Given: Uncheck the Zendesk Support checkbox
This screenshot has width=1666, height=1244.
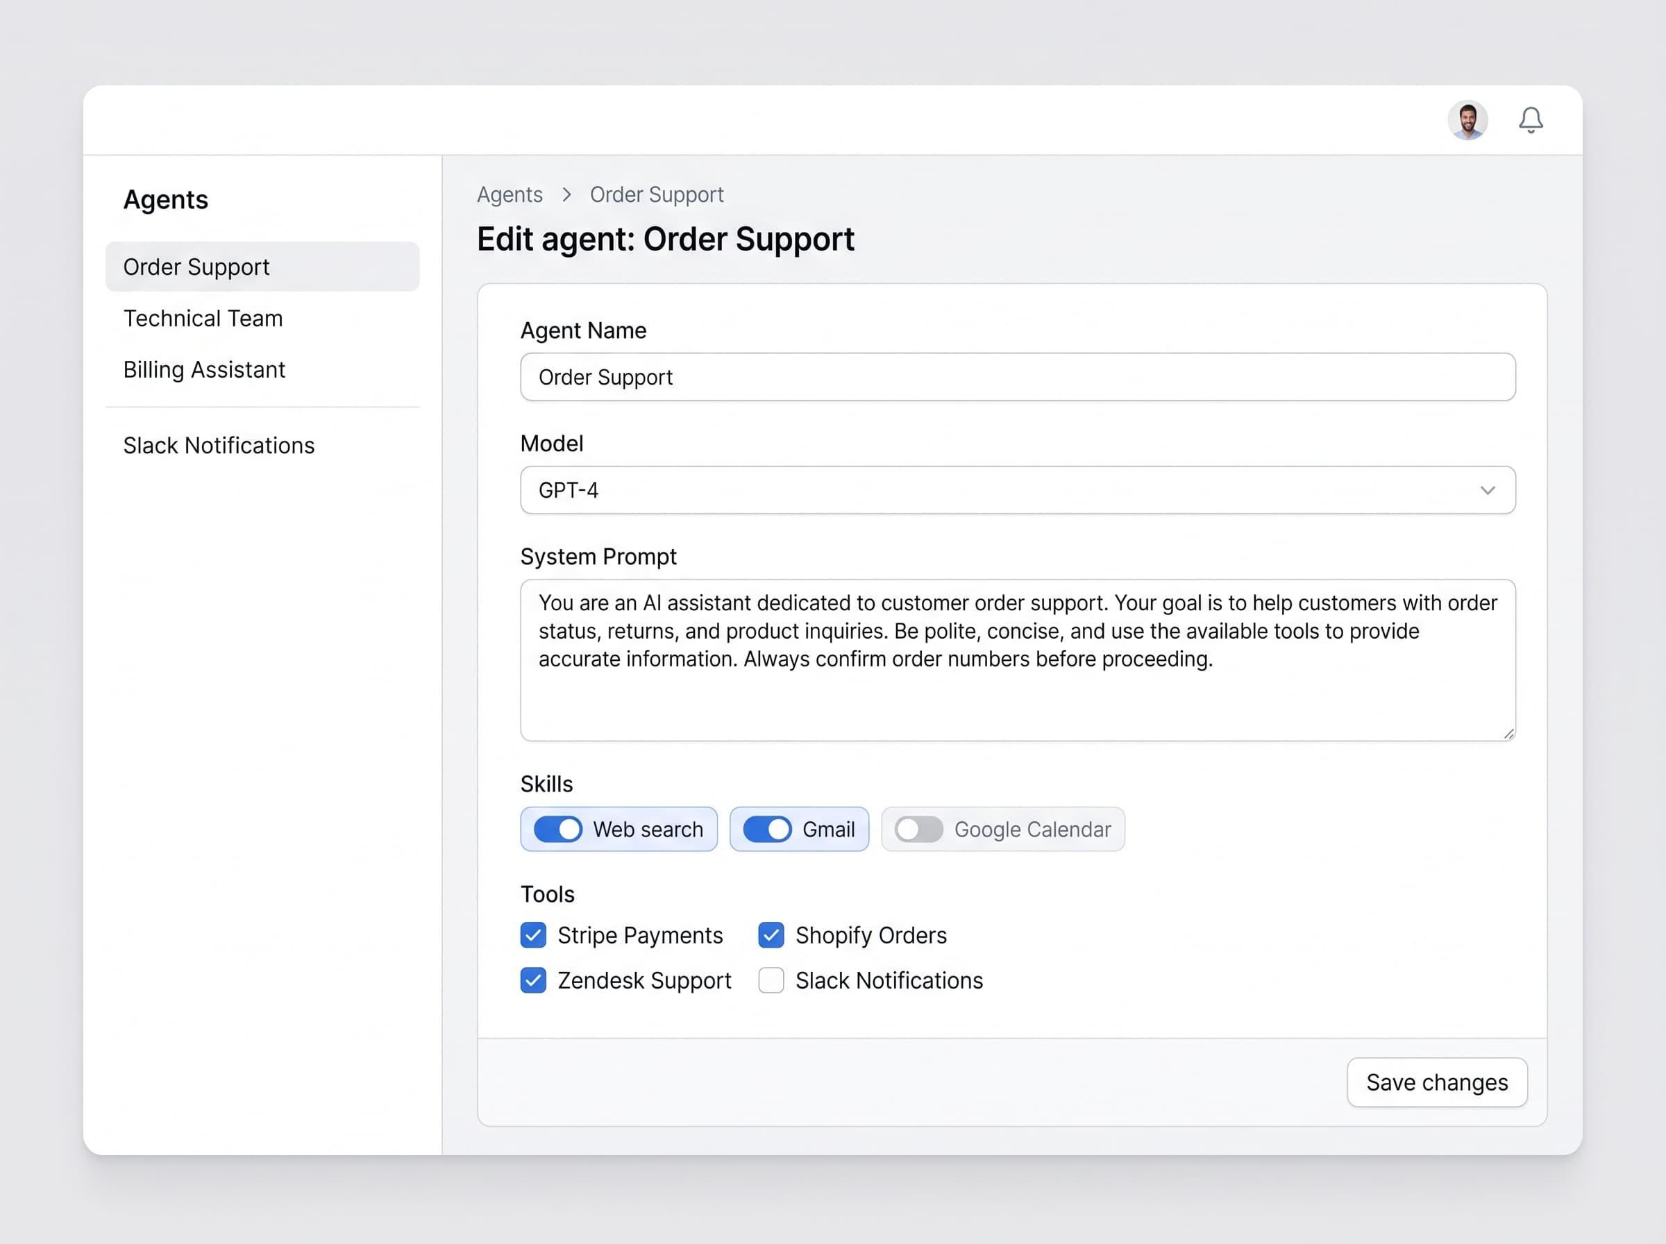Looking at the screenshot, I should (x=533, y=980).
